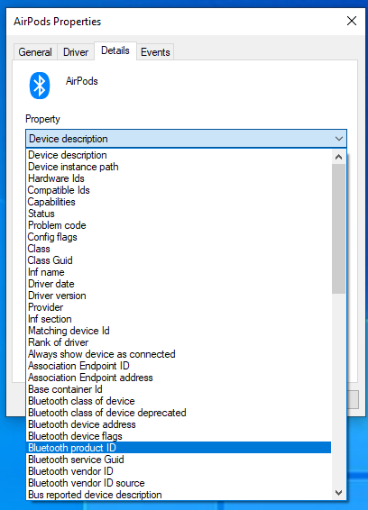Collapse the Property combo box arrow

tap(339, 139)
